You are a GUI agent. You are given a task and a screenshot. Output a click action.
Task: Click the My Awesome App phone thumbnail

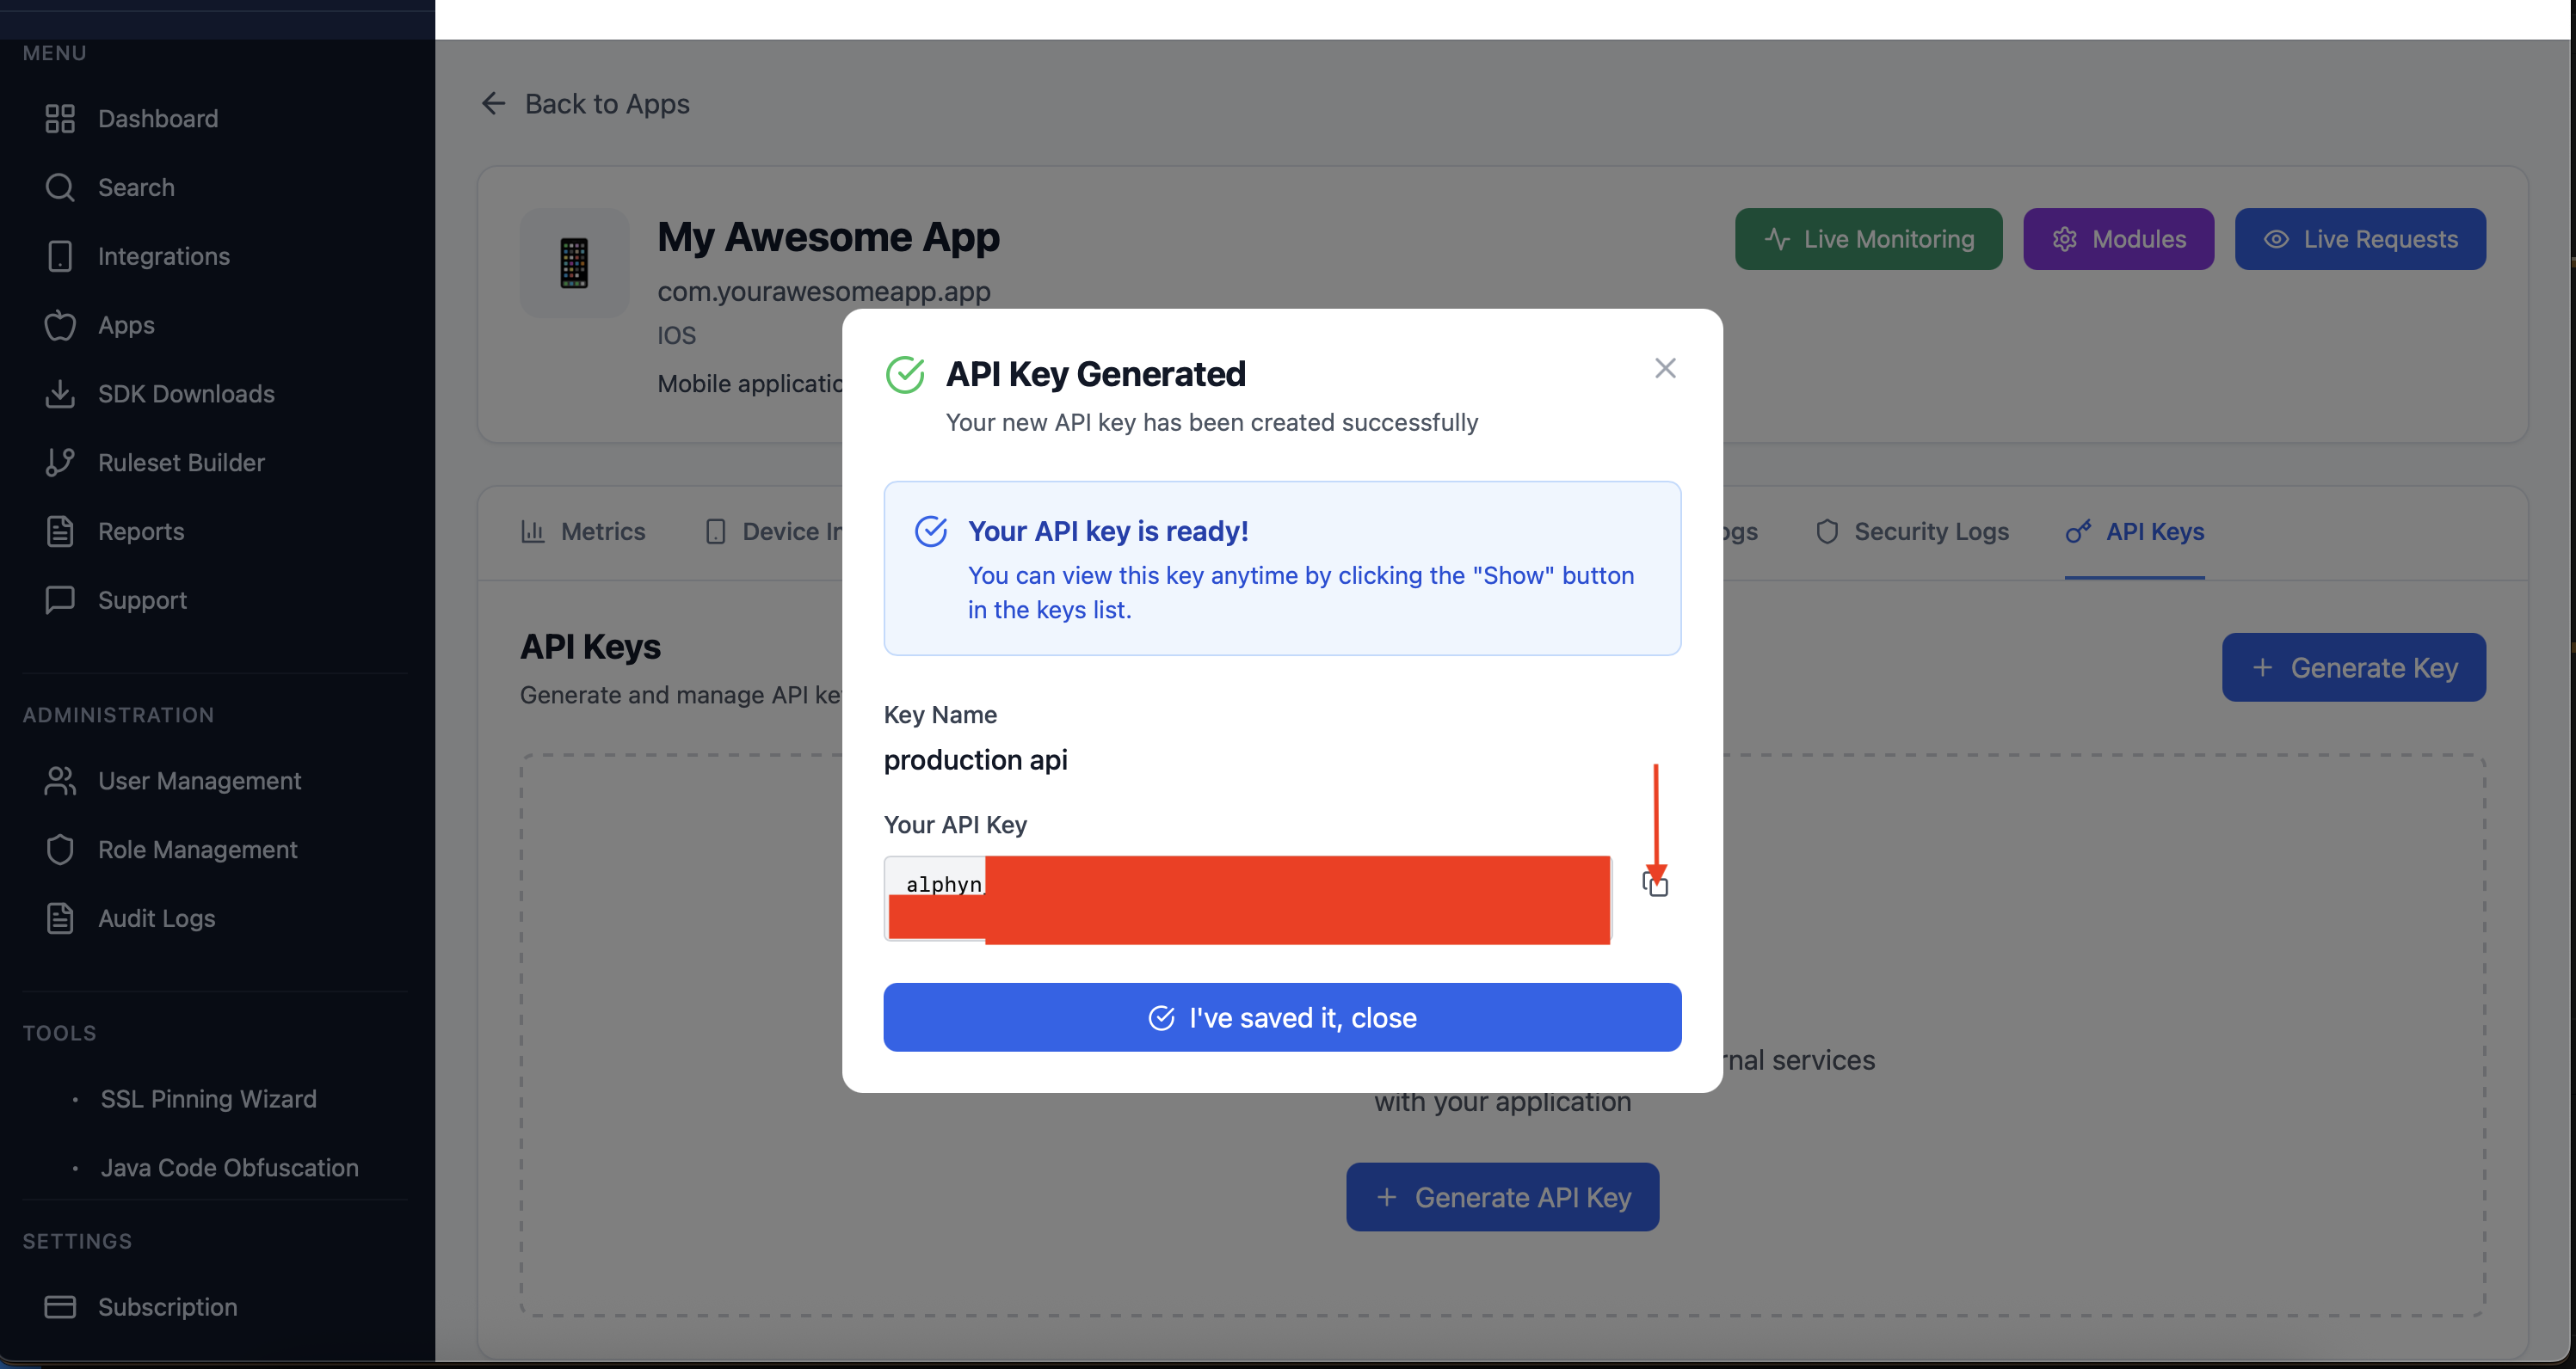pos(574,263)
